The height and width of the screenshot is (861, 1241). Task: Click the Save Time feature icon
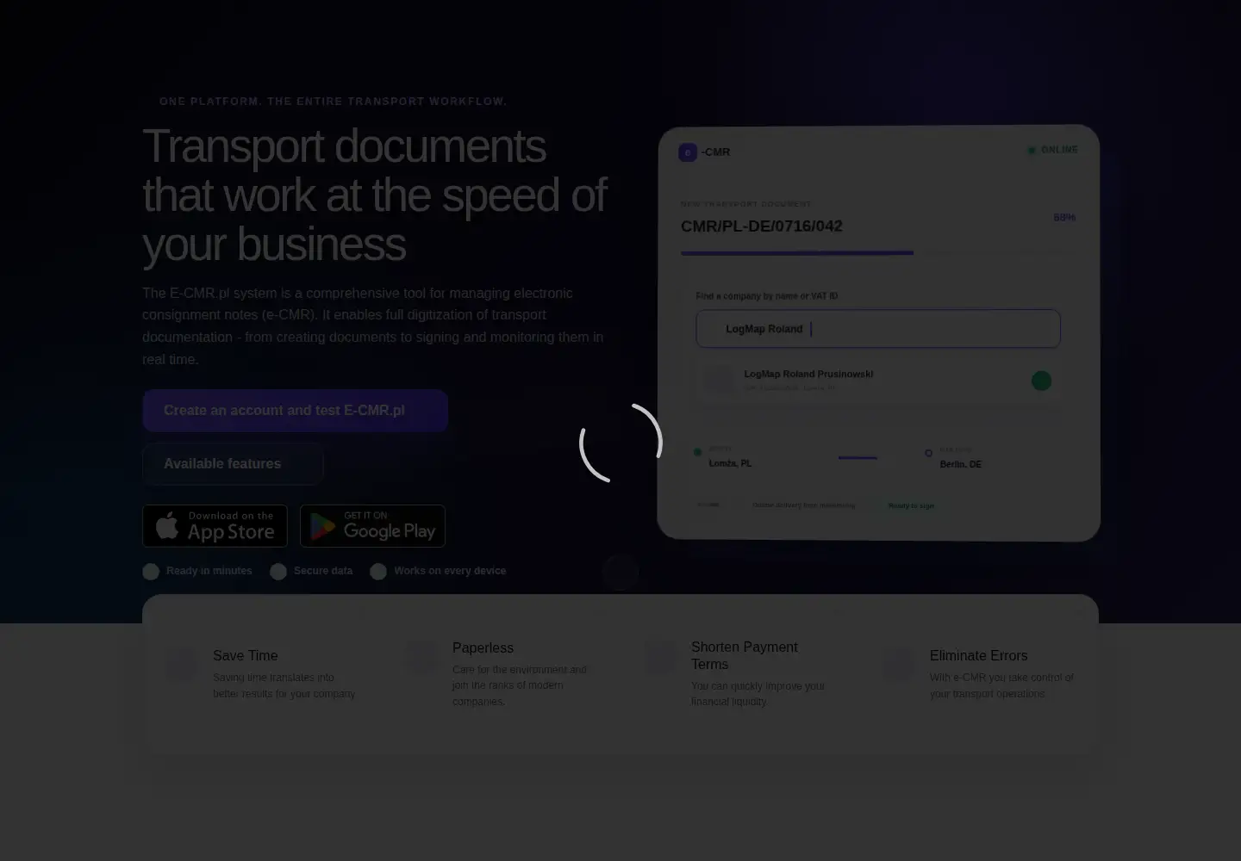click(182, 665)
